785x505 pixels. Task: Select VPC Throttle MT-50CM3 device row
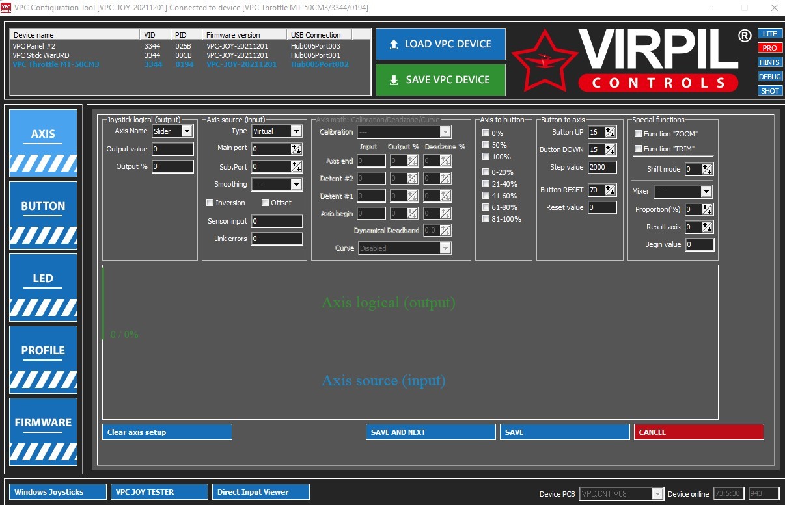(190, 64)
